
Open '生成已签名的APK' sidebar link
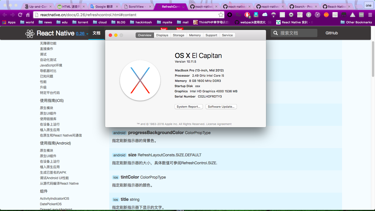pyautogui.click(x=53, y=172)
